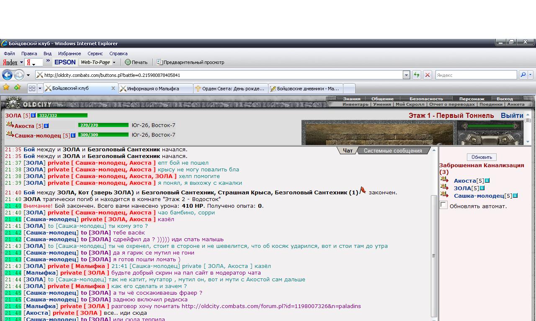Open the Правка menu
Viewport: 536px width, 321px height.
click(x=29, y=53)
